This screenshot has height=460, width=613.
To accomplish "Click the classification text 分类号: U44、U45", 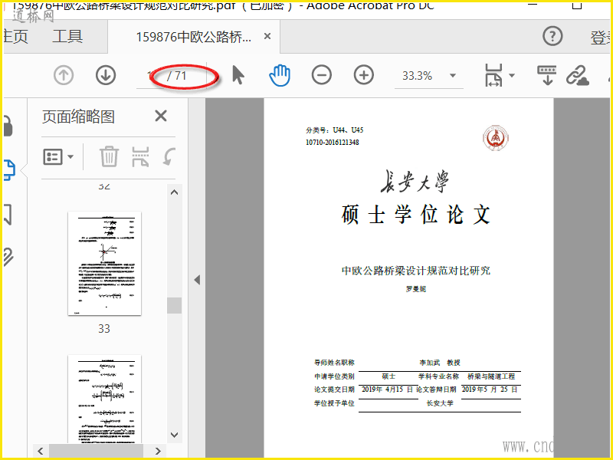I will (335, 130).
